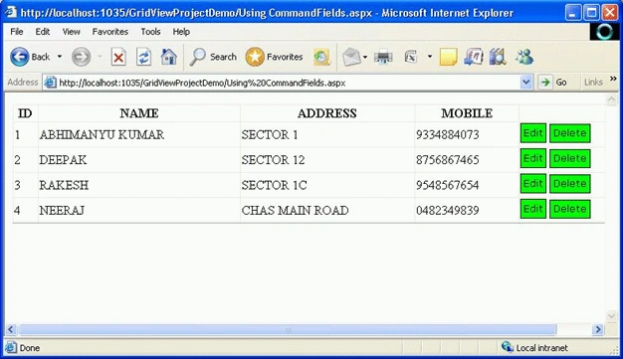Open the File menu
Viewport: 623px width, 359px height.
17,32
